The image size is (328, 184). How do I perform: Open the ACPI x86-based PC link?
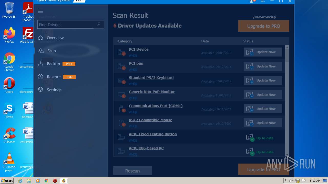146,148
